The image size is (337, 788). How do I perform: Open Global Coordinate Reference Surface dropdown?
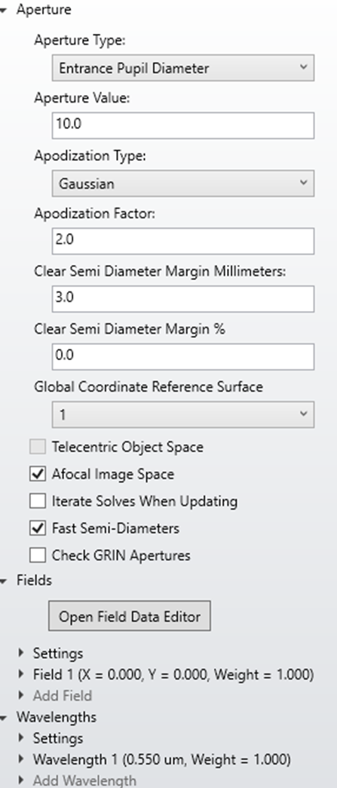[x=182, y=414]
